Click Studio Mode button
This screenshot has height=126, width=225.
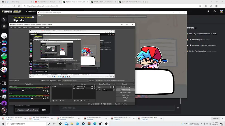[x=125, y=95]
